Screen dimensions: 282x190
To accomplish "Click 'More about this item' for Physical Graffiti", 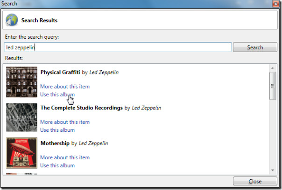I will point(65,87).
